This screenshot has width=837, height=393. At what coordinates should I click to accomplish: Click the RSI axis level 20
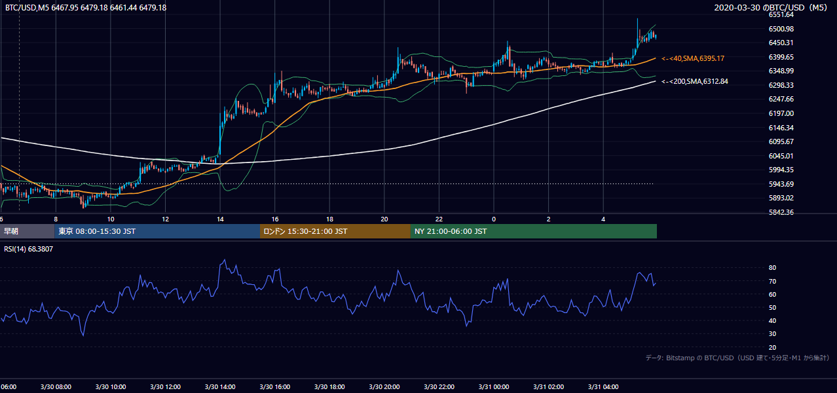pyautogui.click(x=772, y=347)
